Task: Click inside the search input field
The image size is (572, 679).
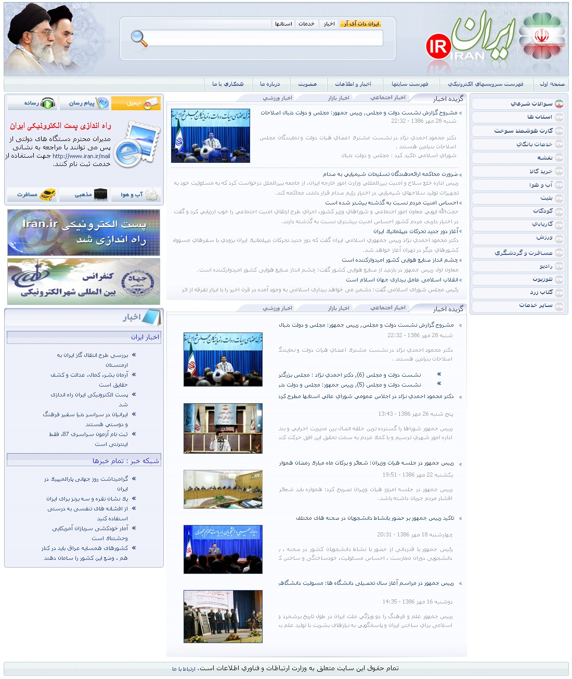Action: pyautogui.click(x=260, y=37)
